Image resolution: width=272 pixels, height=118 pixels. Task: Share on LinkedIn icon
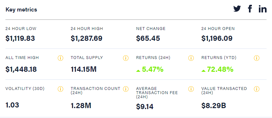[x=263, y=9]
